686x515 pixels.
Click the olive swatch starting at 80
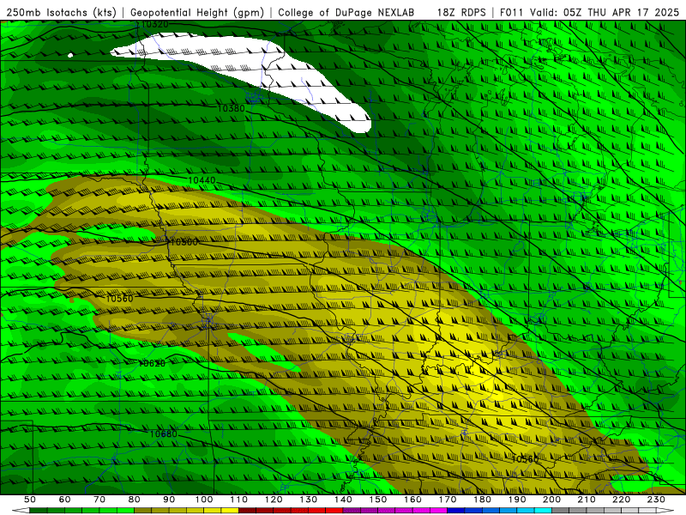point(142,511)
